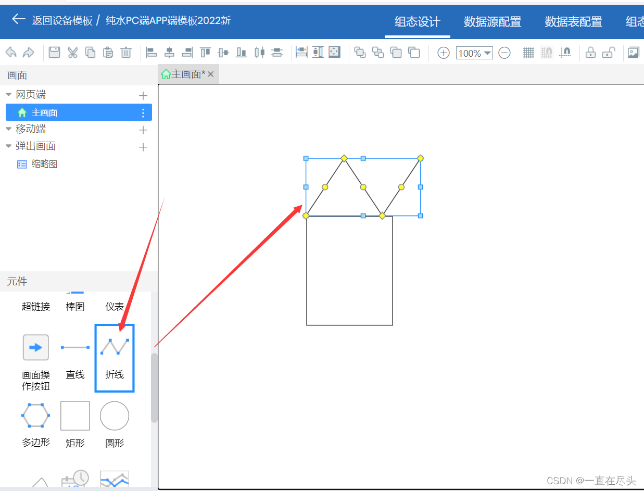Click the scissors cut icon
Image resolution: width=644 pixels, height=491 pixels.
coord(72,53)
